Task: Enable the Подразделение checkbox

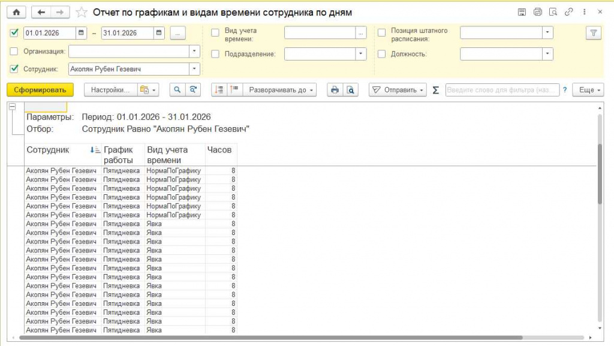Action: [x=215, y=54]
